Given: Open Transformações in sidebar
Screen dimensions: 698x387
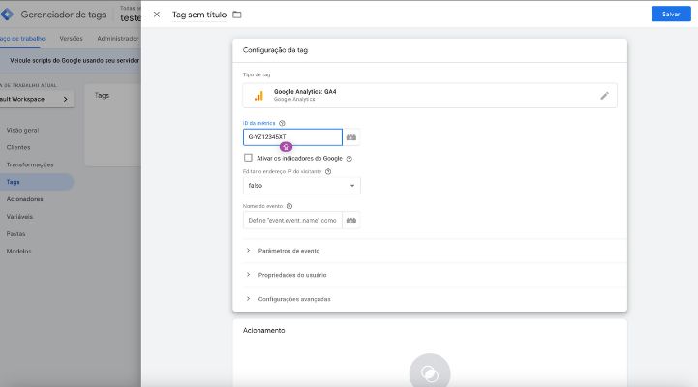Looking at the screenshot, I should coord(30,164).
